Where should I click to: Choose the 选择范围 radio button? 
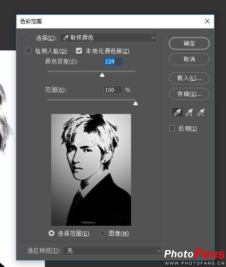pyautogui.click(x=51, y=233)
